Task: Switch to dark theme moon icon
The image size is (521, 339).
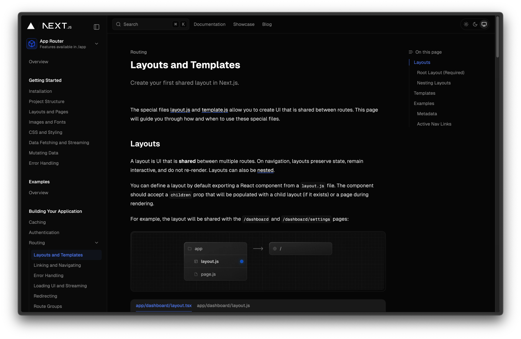Action: [475, 24]
